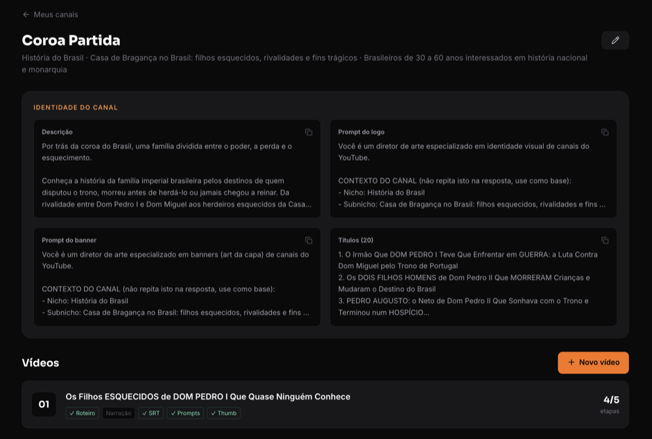Image resolution: width=652 pixels, height=439 pixels.
Task: Click the channel subtitle starting História do Brasil
Action: coord(304,64)
